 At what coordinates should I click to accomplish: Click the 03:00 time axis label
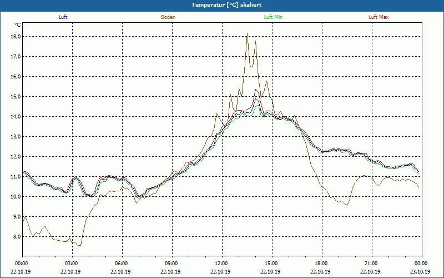coord(71,264)
